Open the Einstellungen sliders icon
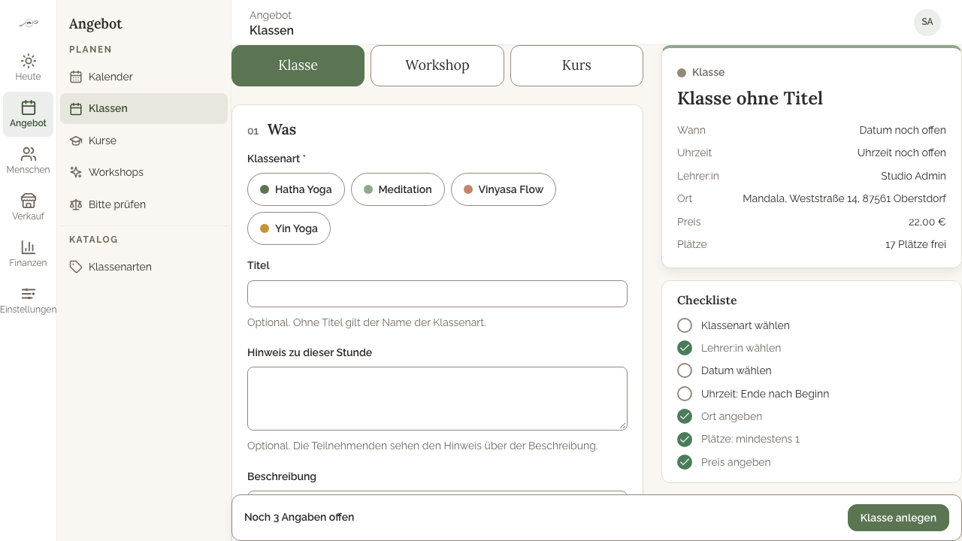 pyautogui.click(x=28, y=294)
